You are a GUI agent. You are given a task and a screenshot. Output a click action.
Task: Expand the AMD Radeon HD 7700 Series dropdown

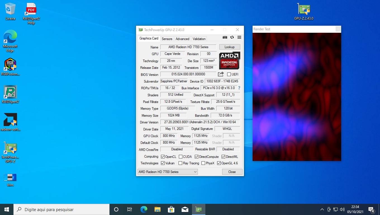(x=168, y=172)
